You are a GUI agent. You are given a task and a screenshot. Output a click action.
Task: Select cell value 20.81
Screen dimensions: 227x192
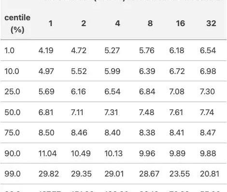tap(210, 174)
